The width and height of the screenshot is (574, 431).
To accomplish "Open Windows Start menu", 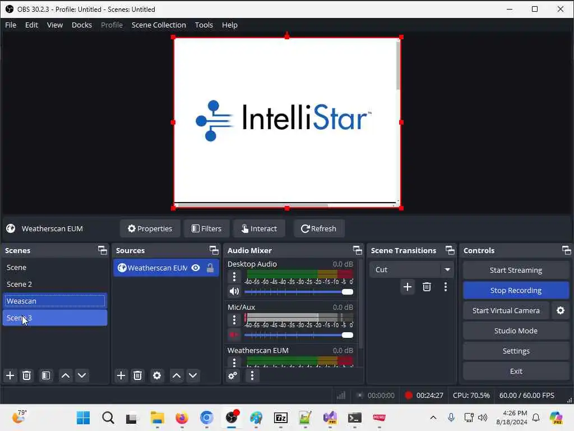I will pyautogui.click(x=83, y=418).
